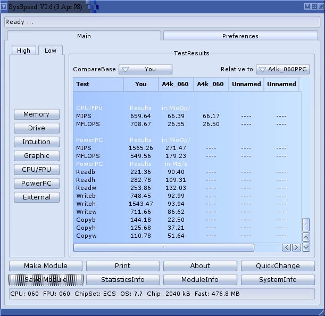
Task: Open the Relative to A4k_060PPC dropdown
Action: point(283,69)
